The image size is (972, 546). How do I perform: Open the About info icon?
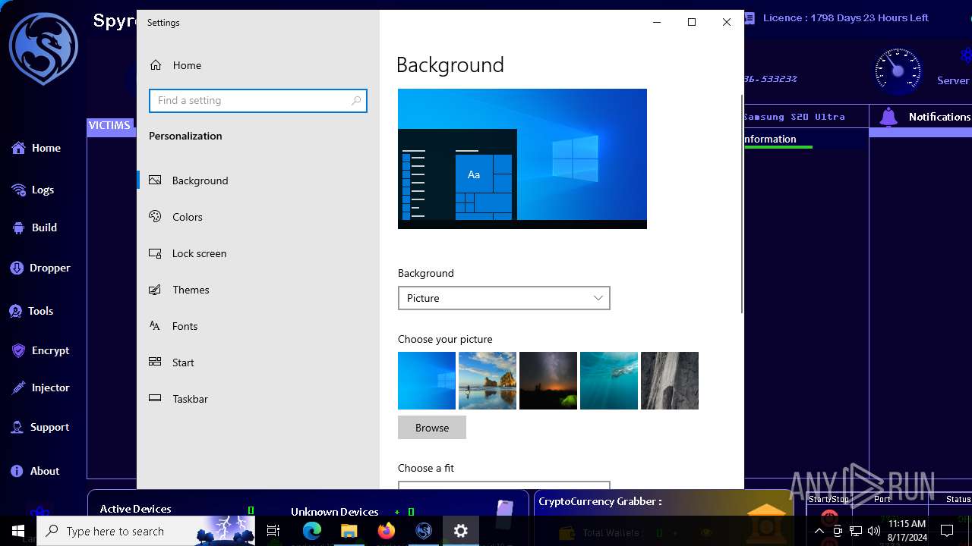[17, 471]
